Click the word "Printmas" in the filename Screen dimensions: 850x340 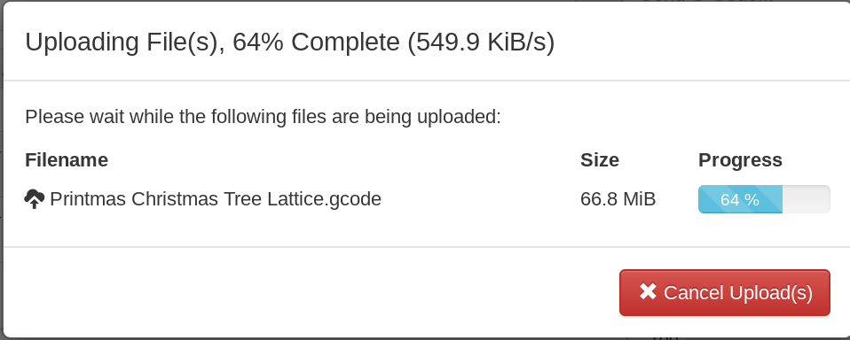click(x=89, y=199)
